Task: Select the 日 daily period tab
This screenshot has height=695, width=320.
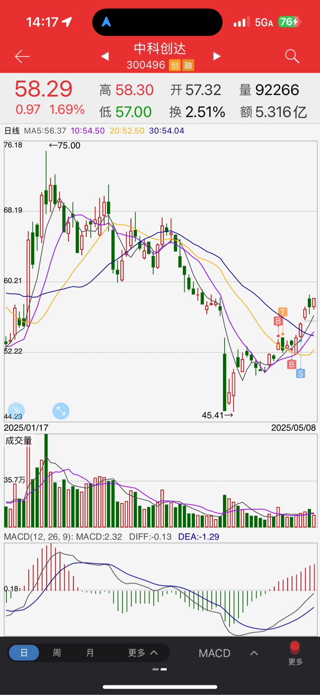Action: tap(24, 652)
